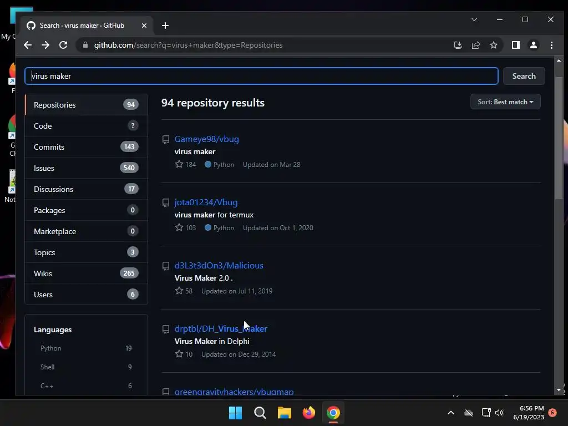Viewport: 568px width, 426px height.
Task: Click repo icon beside d3L3t3dOn3/Malicious
Action: 165,266
